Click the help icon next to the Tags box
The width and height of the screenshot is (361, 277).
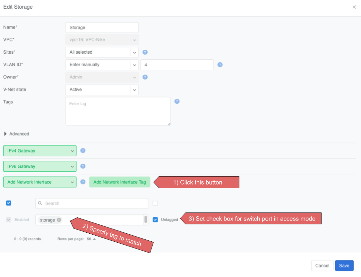(177, 101)
